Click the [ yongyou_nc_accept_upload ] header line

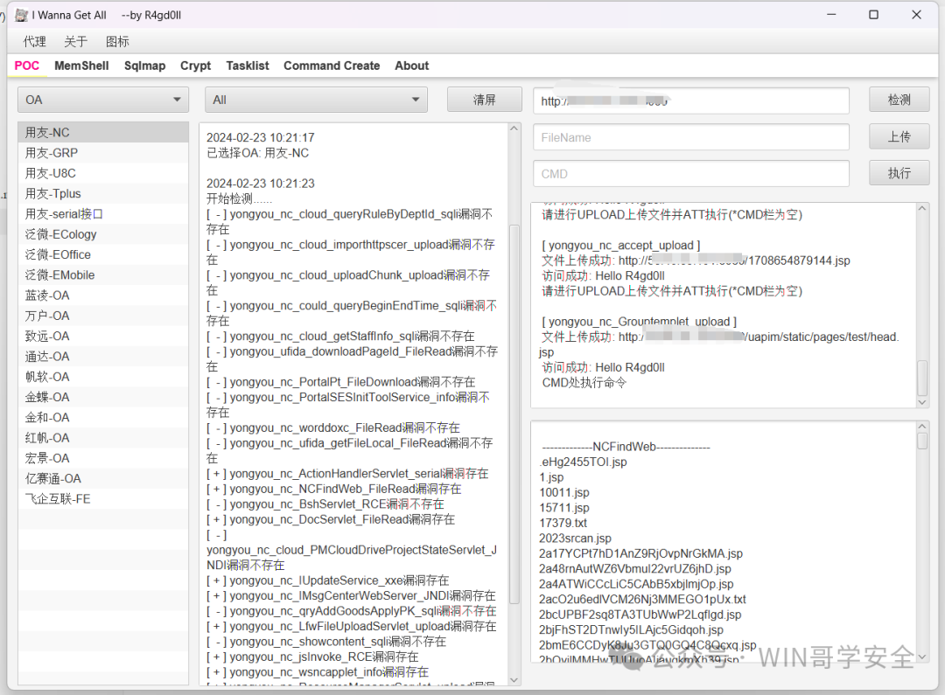(620, 246)
